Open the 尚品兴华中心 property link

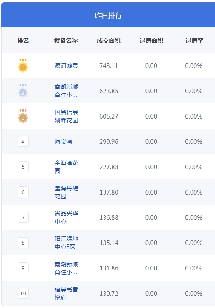[x=66, y=217]
